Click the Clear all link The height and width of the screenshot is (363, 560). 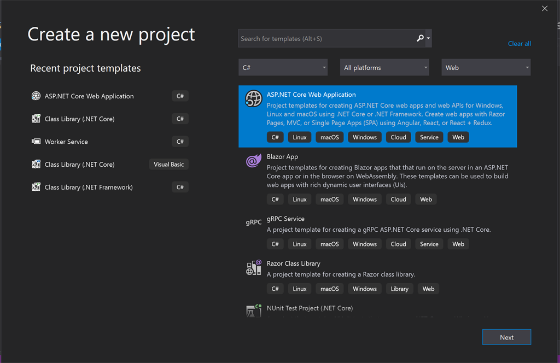point(519,44)
